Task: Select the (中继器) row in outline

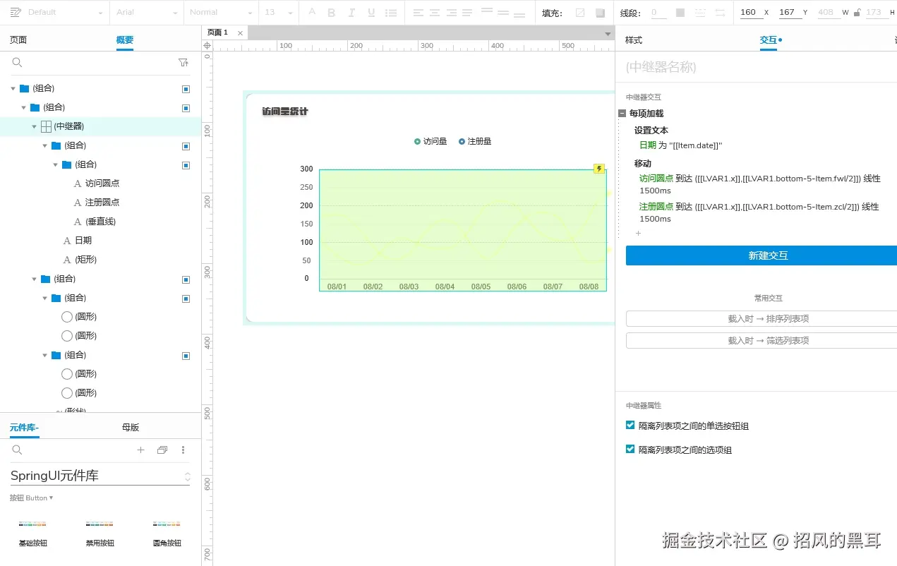Action: pos(100,126)
